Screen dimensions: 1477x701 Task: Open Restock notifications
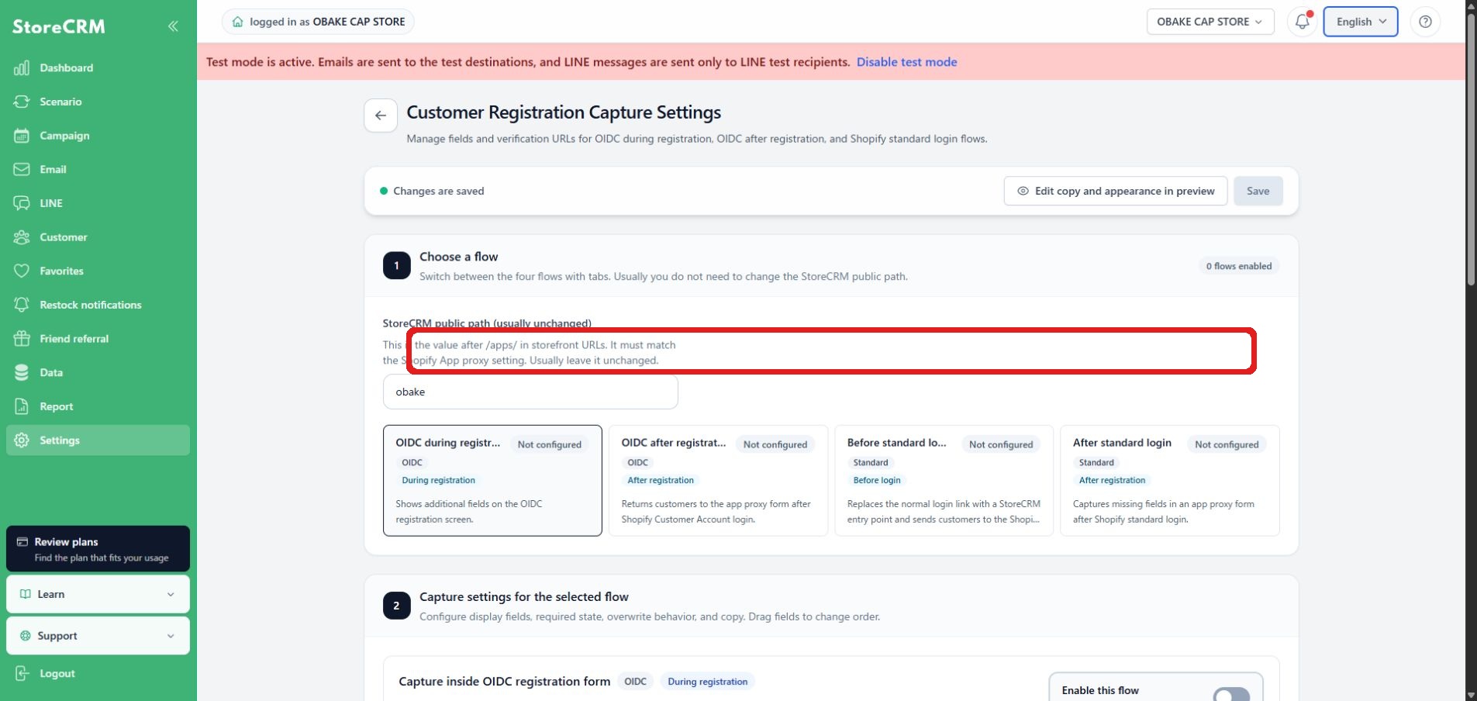98,305
